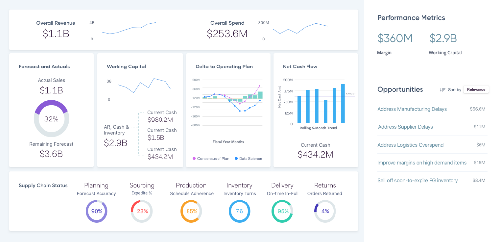Select Address Logistics Overspend opportunity
495x242 pixels.
(410, 145)
